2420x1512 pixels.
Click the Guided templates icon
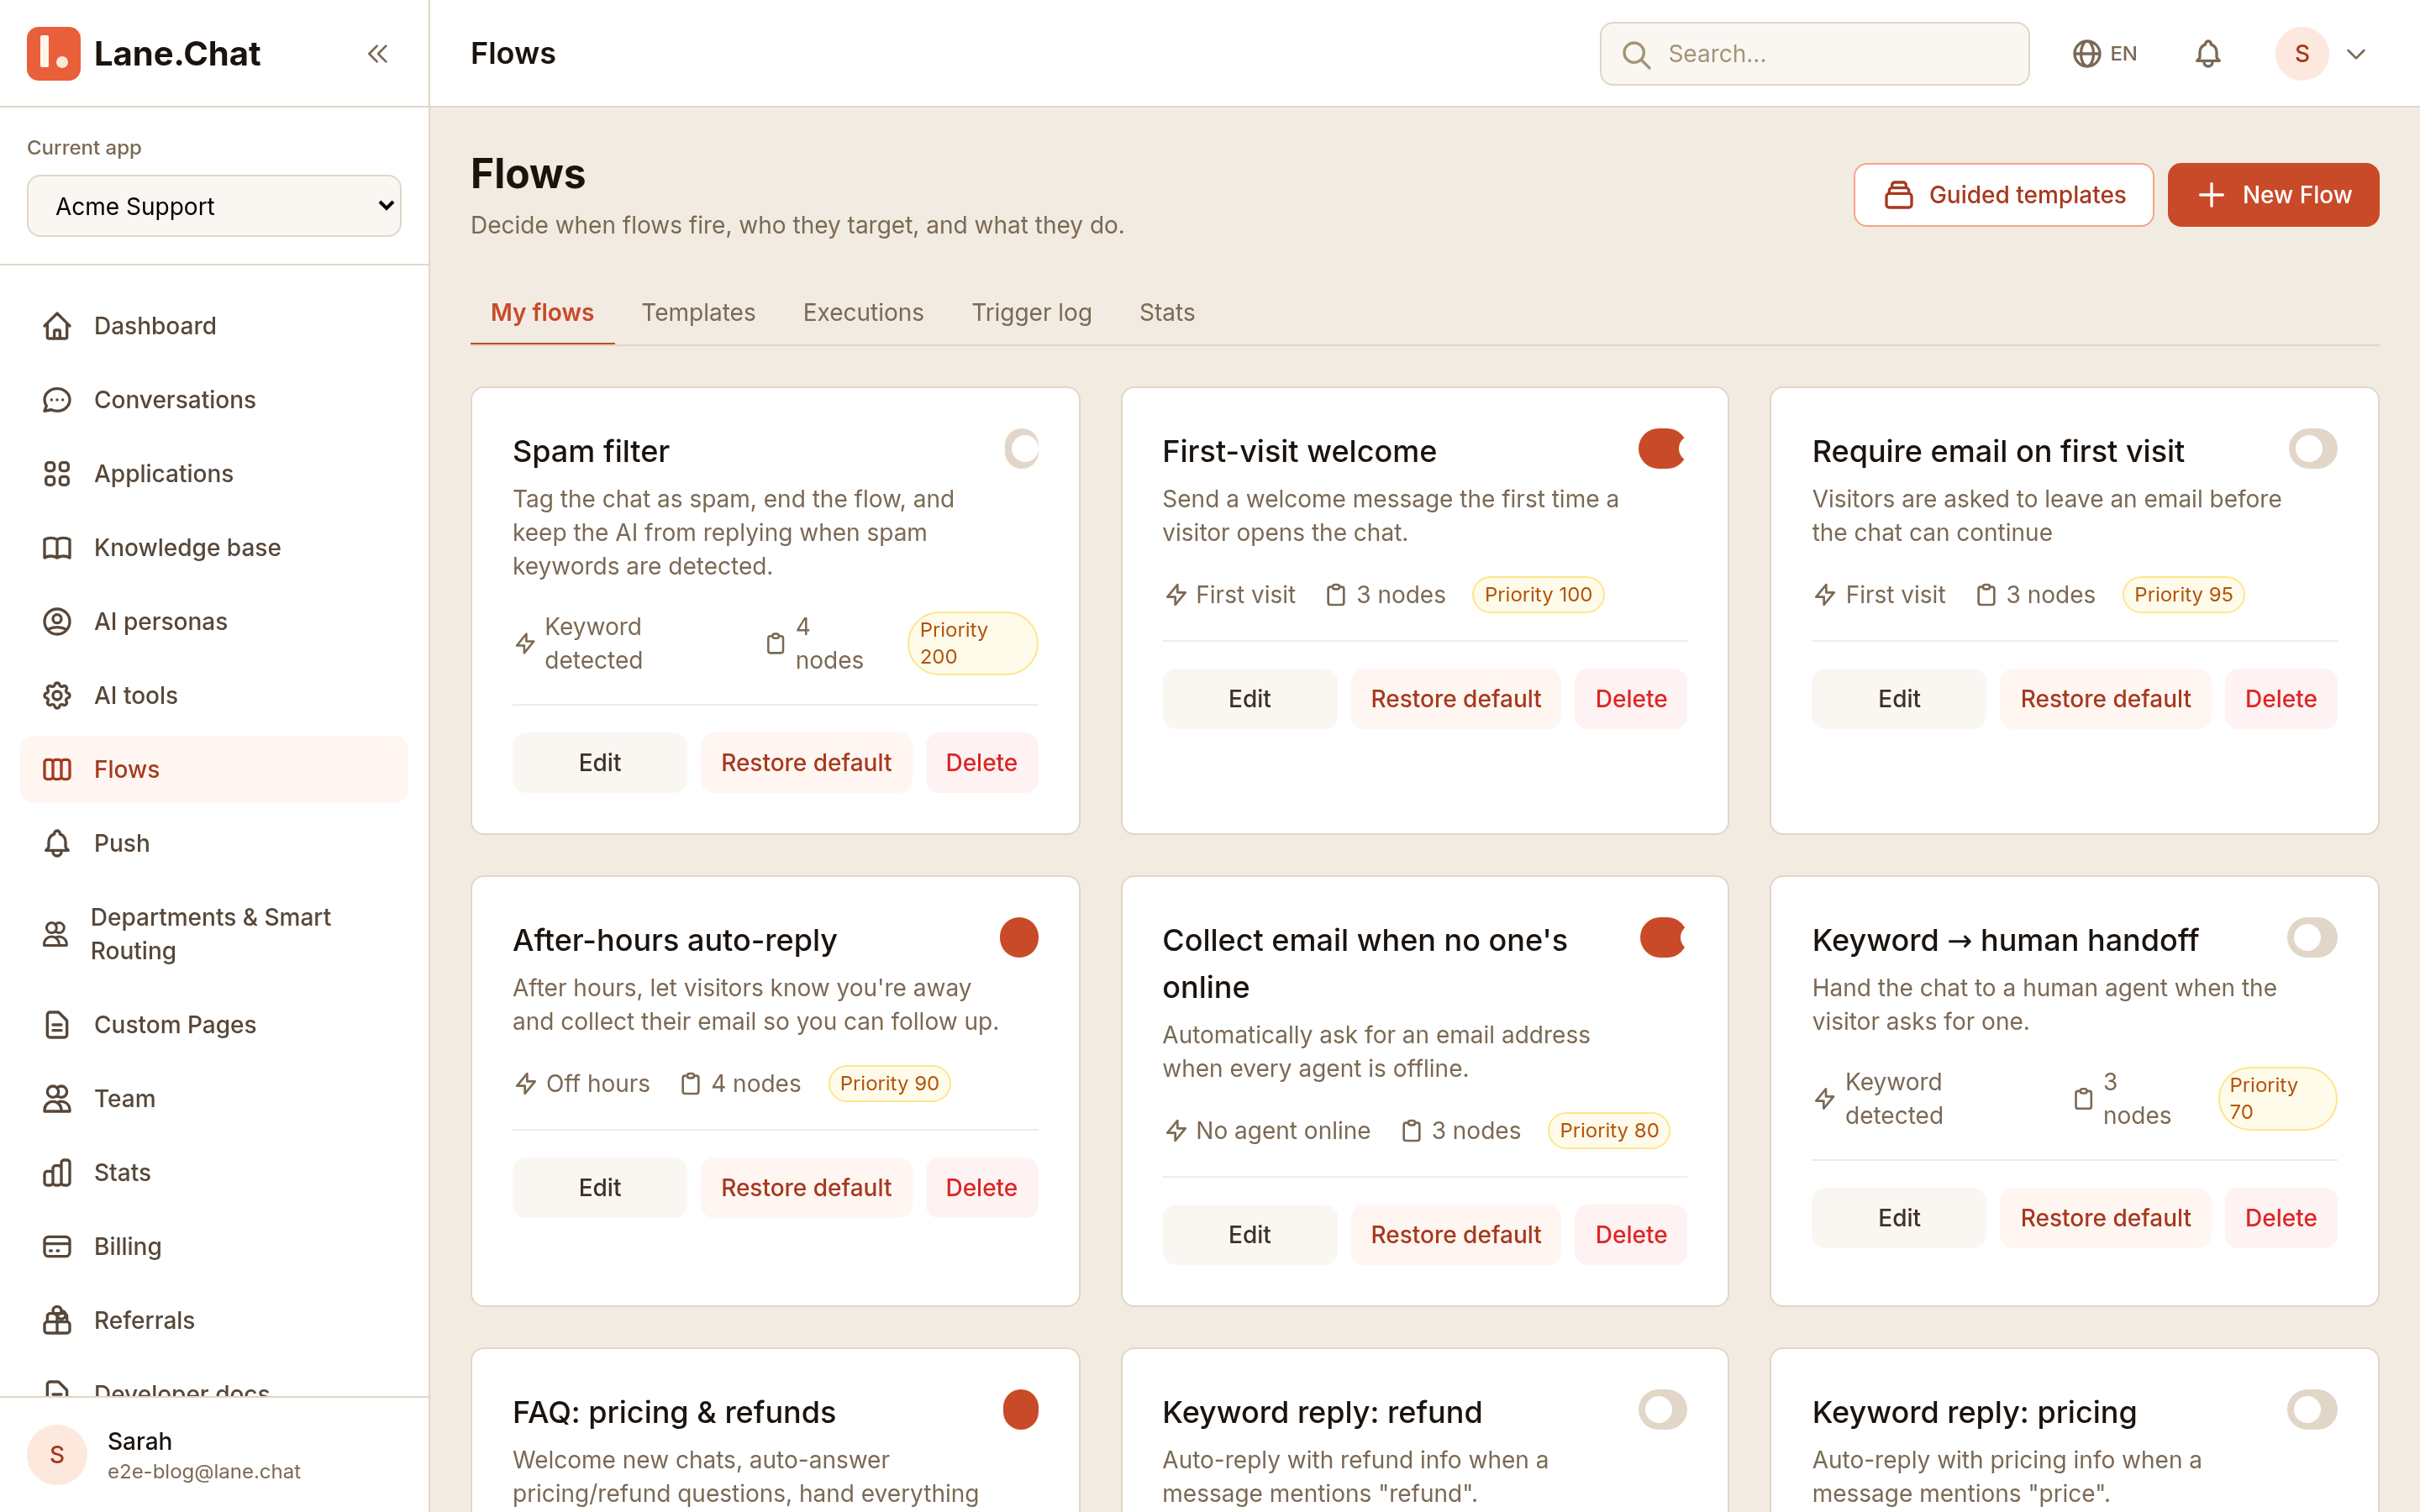1898,195
